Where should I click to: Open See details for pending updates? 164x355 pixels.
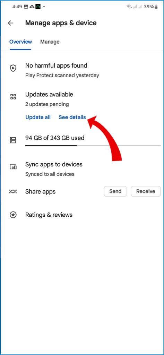pos(72,117)
